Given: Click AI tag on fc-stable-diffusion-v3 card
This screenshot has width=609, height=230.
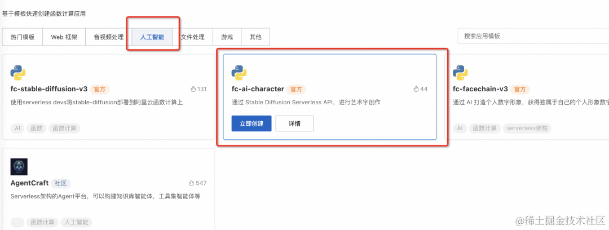Looking at the screenshot, I should (17, 128).
